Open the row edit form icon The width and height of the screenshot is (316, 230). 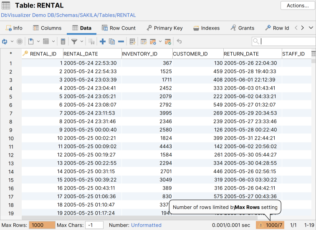point(132,42)
